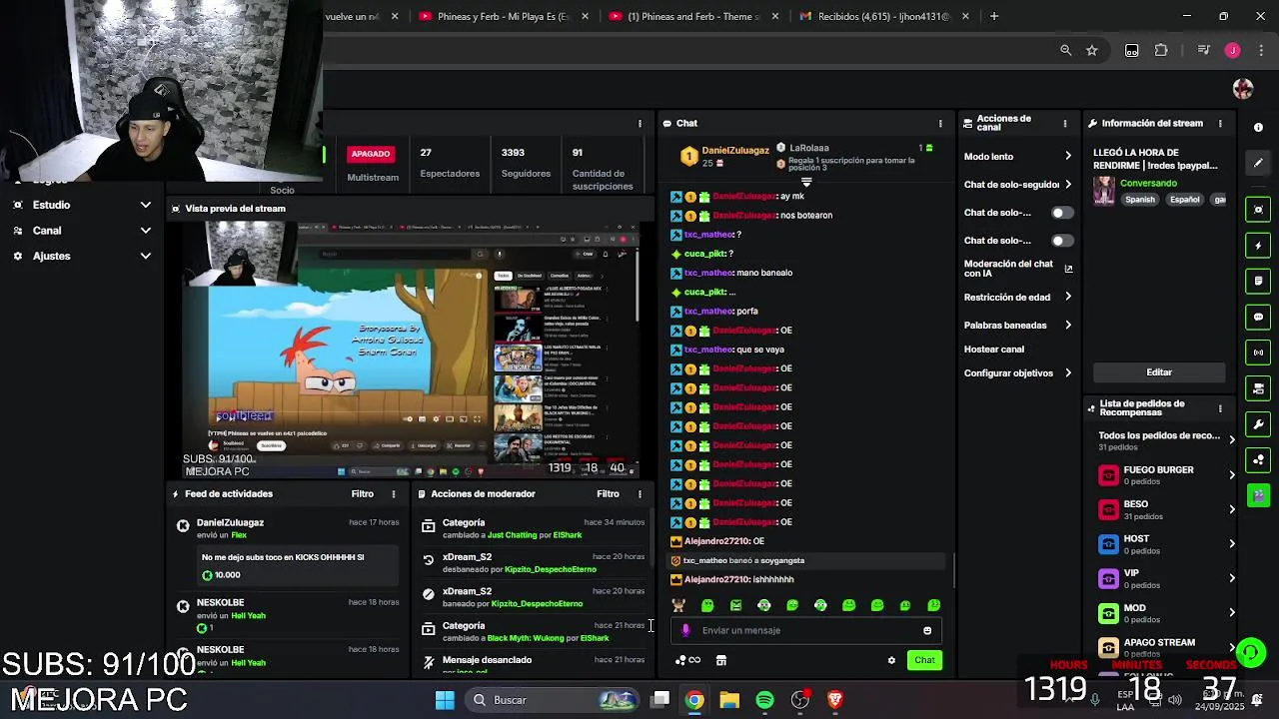
Task: Click DanielZuluagaz in activity feed
Action: pyautogui.click(x=230, y=523)
